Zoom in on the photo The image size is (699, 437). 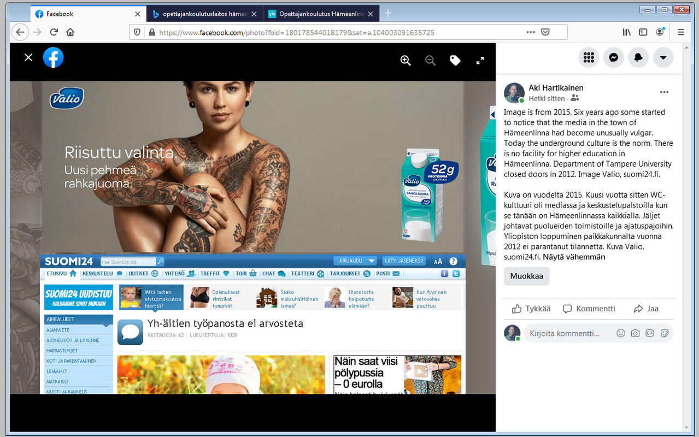[x=406, y=61]
